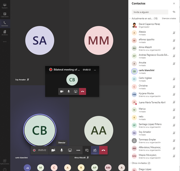This screenshot has height=171, width=180.
Task: Close the Contactos panel
Action: [x=174, y=4]
